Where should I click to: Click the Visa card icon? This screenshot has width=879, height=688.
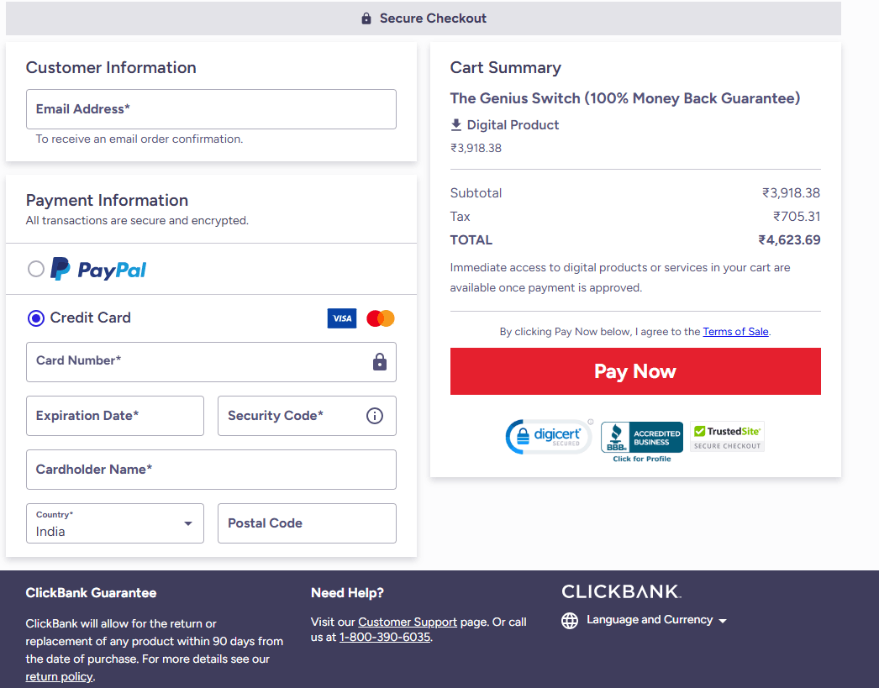point(342,318)
